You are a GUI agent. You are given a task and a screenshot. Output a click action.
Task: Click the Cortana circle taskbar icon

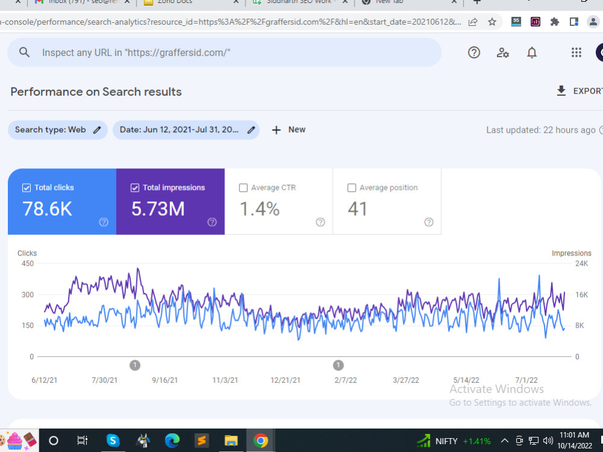(54, 441)
